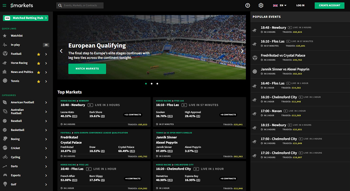Expand the Cricket chevron

46,148
